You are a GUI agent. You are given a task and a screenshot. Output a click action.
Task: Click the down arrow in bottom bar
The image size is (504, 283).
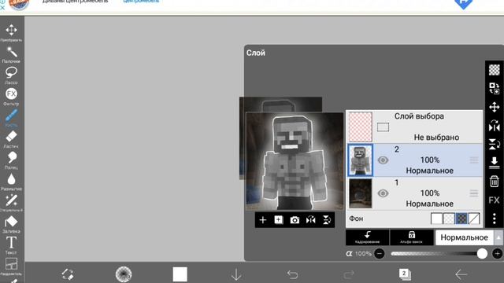tap(236, 274)
